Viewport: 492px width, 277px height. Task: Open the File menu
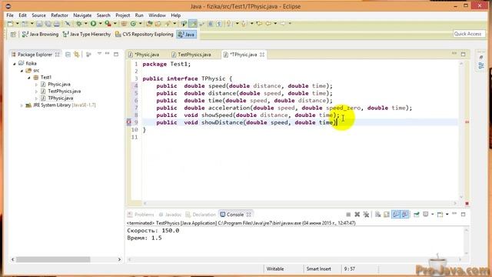[10, 15]
